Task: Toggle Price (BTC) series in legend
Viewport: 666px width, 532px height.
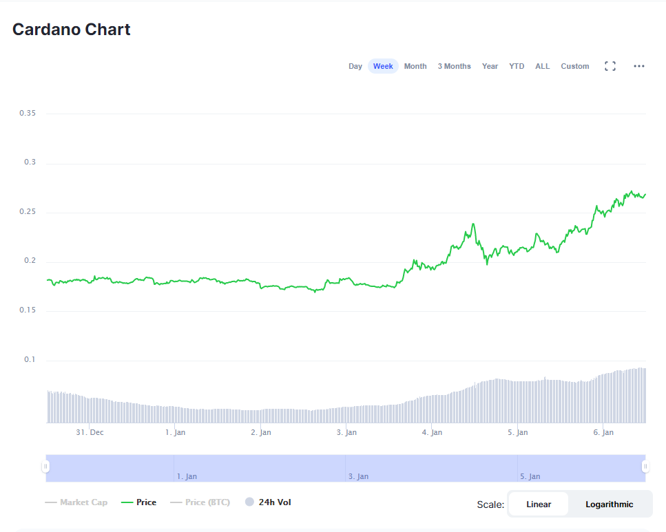Action: (200, 502)
